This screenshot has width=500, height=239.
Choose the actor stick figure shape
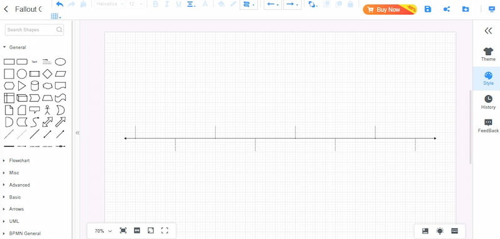click(47, 110)
